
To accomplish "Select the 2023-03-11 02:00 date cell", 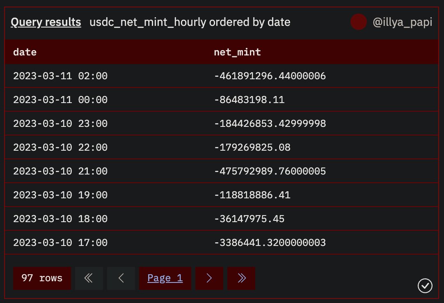I will click(x=60, y=76).
